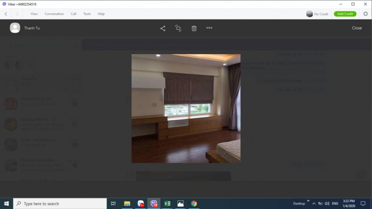Open Task View in the taskbar

pos(113,203)
